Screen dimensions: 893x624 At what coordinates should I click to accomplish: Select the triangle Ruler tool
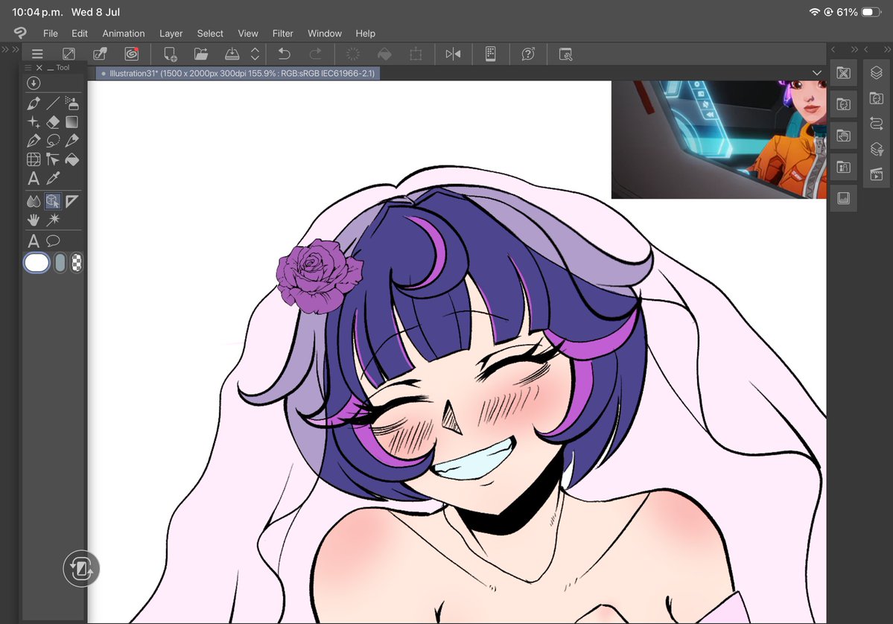71,201
